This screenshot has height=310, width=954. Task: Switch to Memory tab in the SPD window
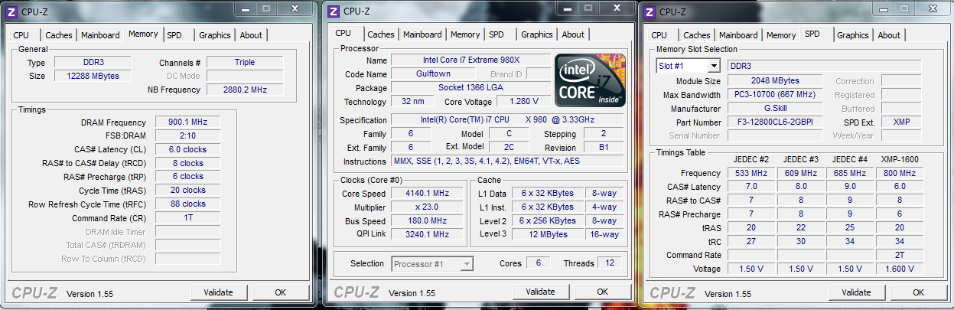[781, 35]
